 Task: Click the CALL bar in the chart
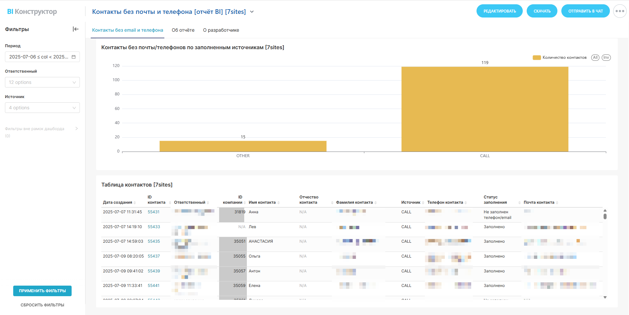click(485, 109)
